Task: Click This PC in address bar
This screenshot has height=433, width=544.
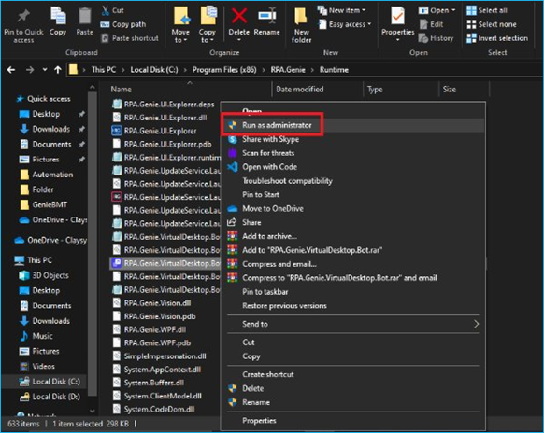Action: click(x=104, y=70)
